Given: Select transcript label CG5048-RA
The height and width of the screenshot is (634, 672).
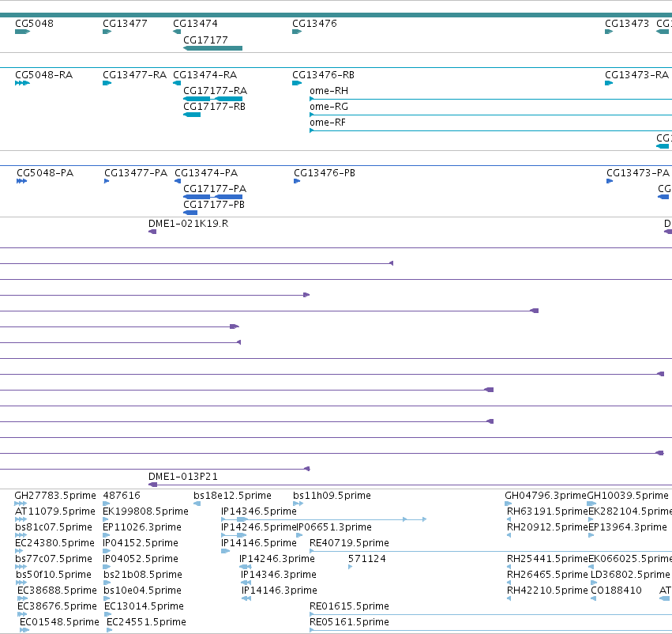Looking at the screenshot, I should tap(43, 75).
